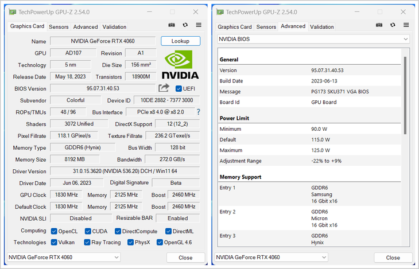Switch to Sensors tab in left window

tap(59, 26)
